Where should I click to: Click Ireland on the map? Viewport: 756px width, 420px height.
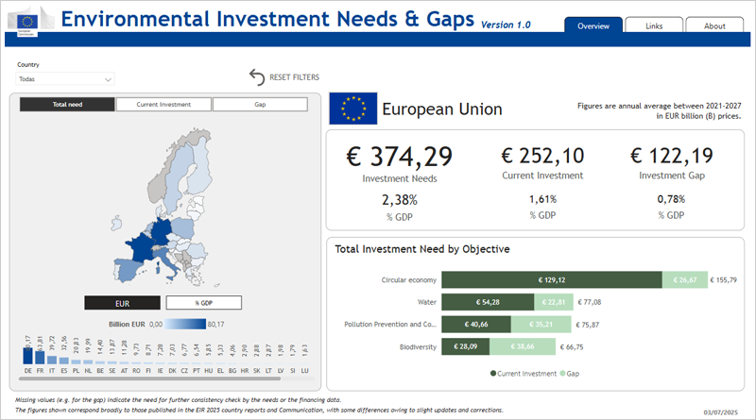click(x=116, y=224)
